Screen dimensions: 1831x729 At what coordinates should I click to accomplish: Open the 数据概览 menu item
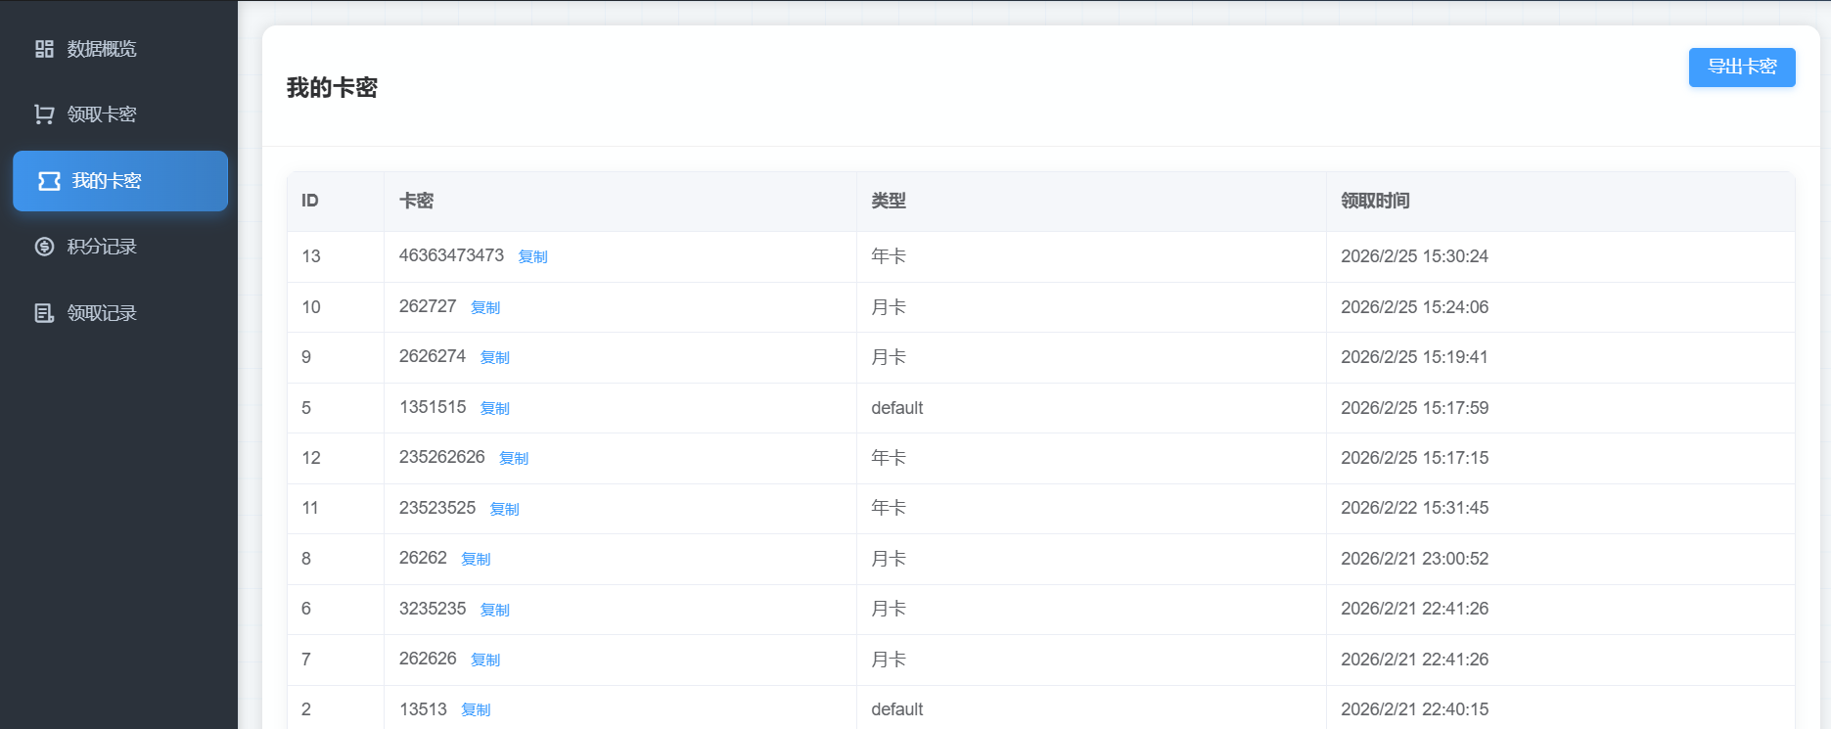click(102, 49)
